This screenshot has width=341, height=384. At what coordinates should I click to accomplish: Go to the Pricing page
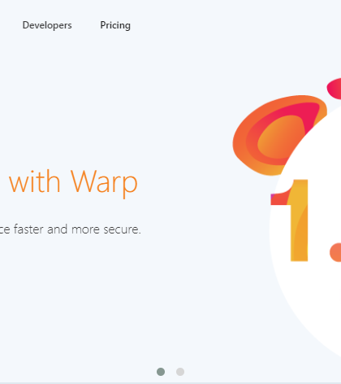click(x=115, y=25)
